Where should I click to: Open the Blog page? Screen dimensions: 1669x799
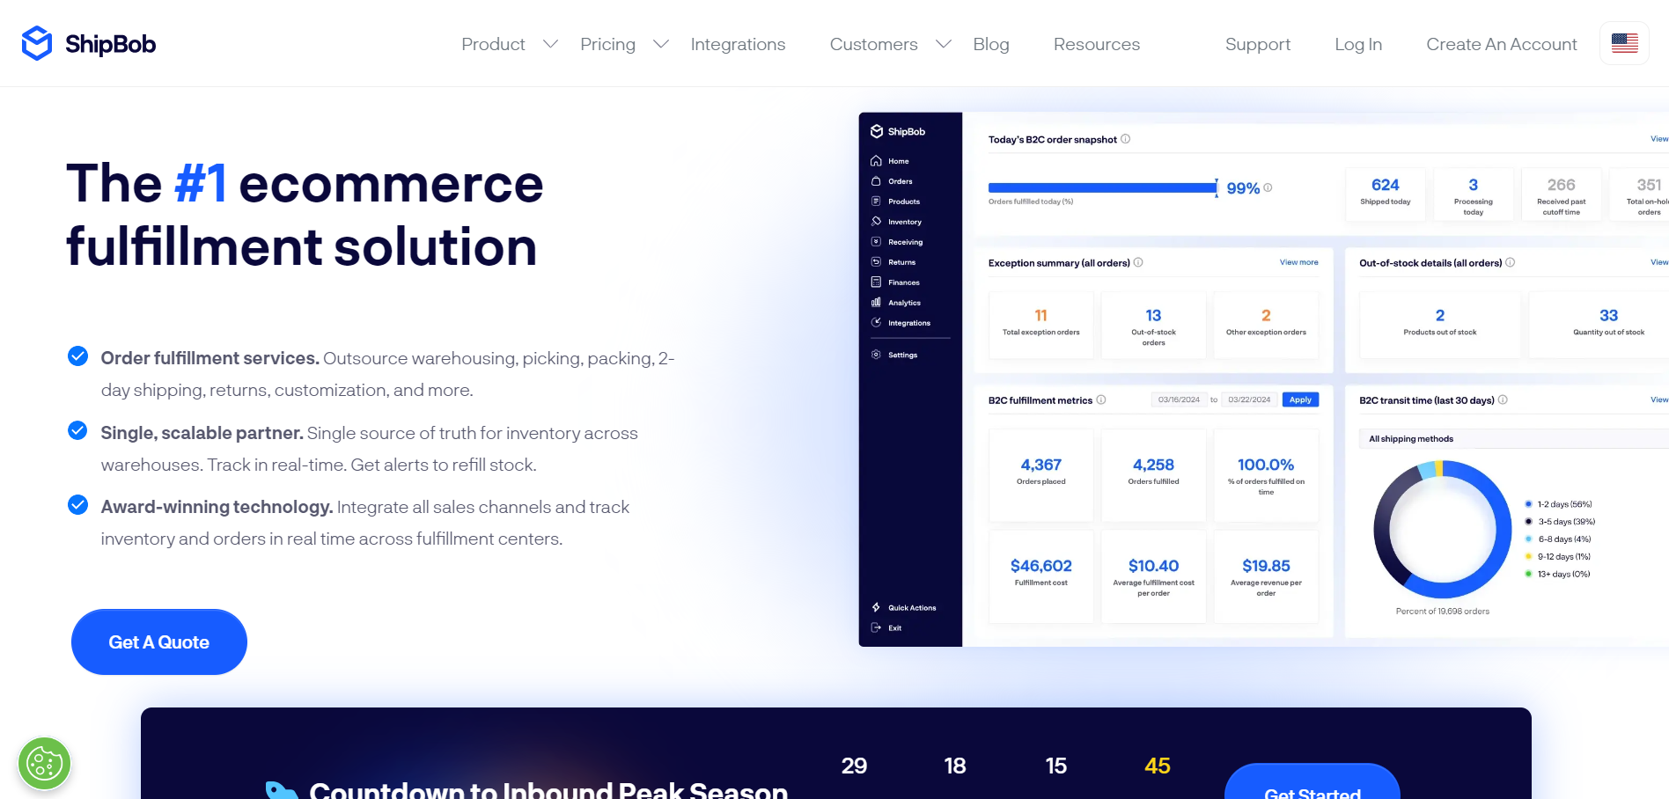pyautogui.click(x=991, y=44)
